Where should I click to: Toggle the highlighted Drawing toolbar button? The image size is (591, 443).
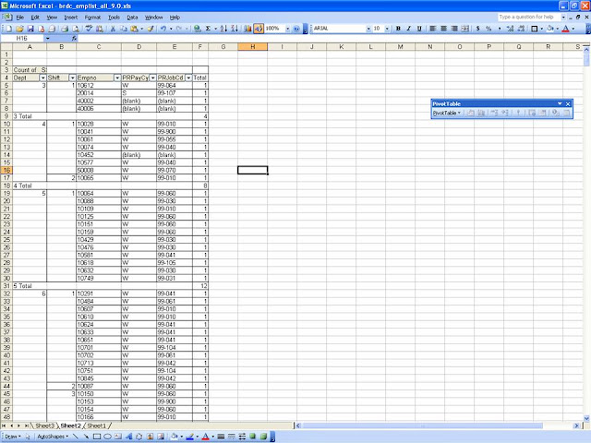coord(259,29)
